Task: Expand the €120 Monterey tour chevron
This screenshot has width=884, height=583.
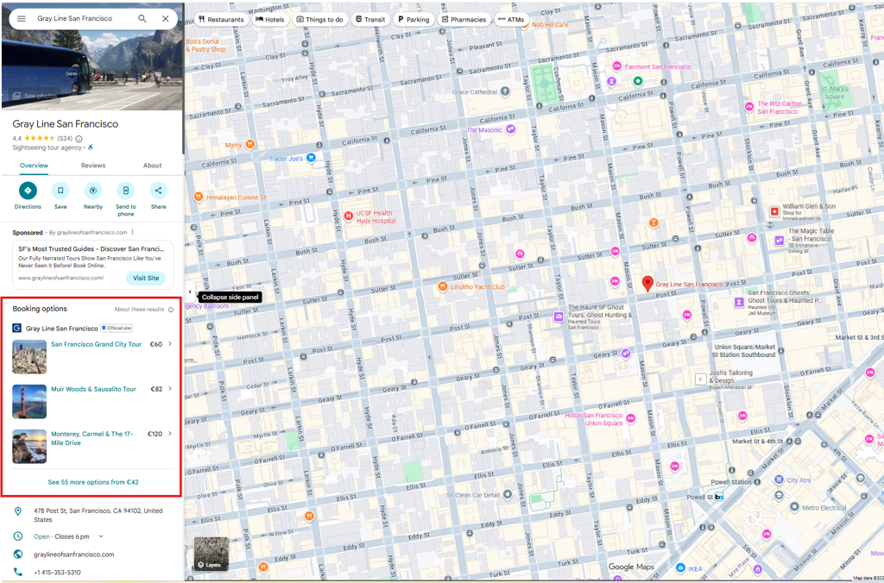Action: (x=170, y=433)
